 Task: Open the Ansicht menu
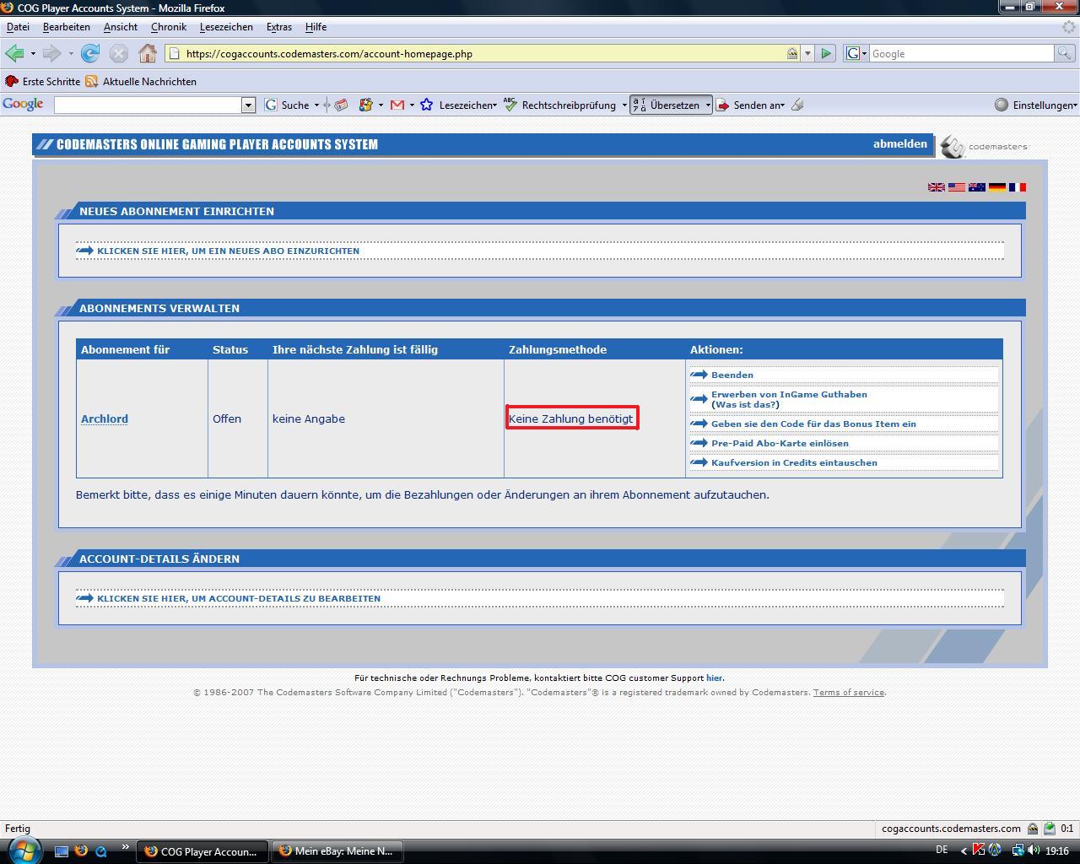120,27
